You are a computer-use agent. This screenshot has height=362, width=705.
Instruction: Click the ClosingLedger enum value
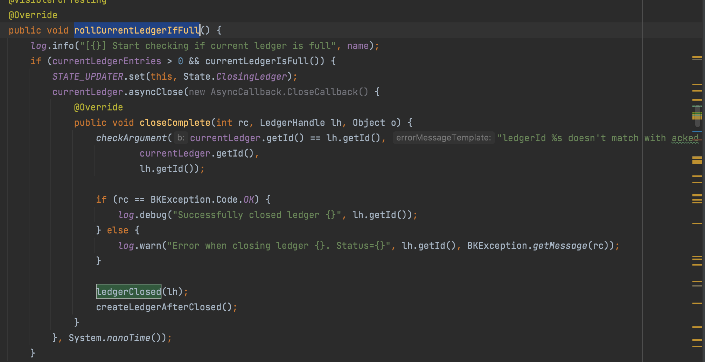251,77
